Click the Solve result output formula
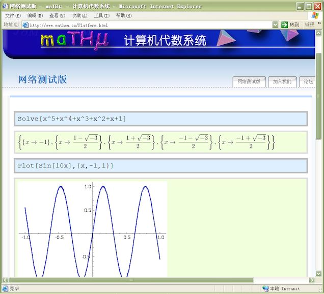 [146, 142]
